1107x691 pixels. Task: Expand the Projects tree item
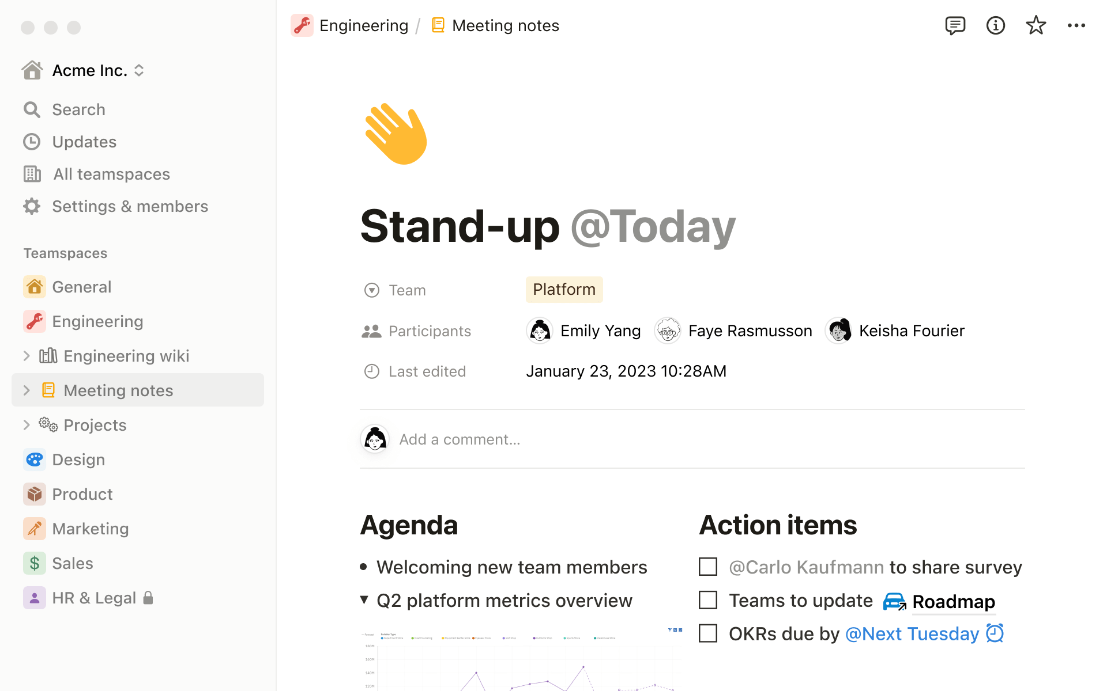(x=25, y=424)
